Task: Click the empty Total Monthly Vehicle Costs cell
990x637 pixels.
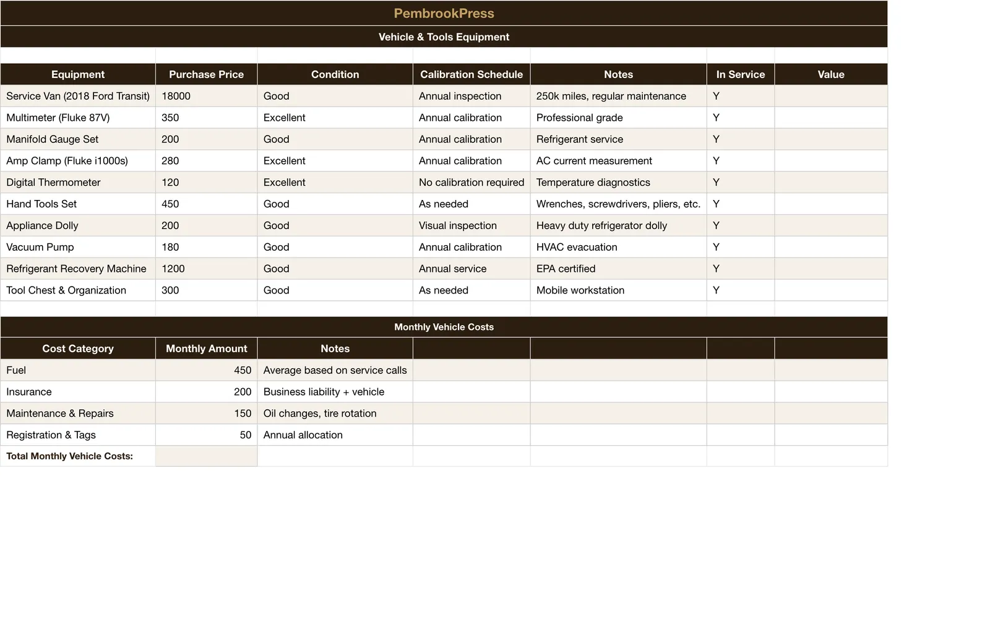Action: coord(206,456)
